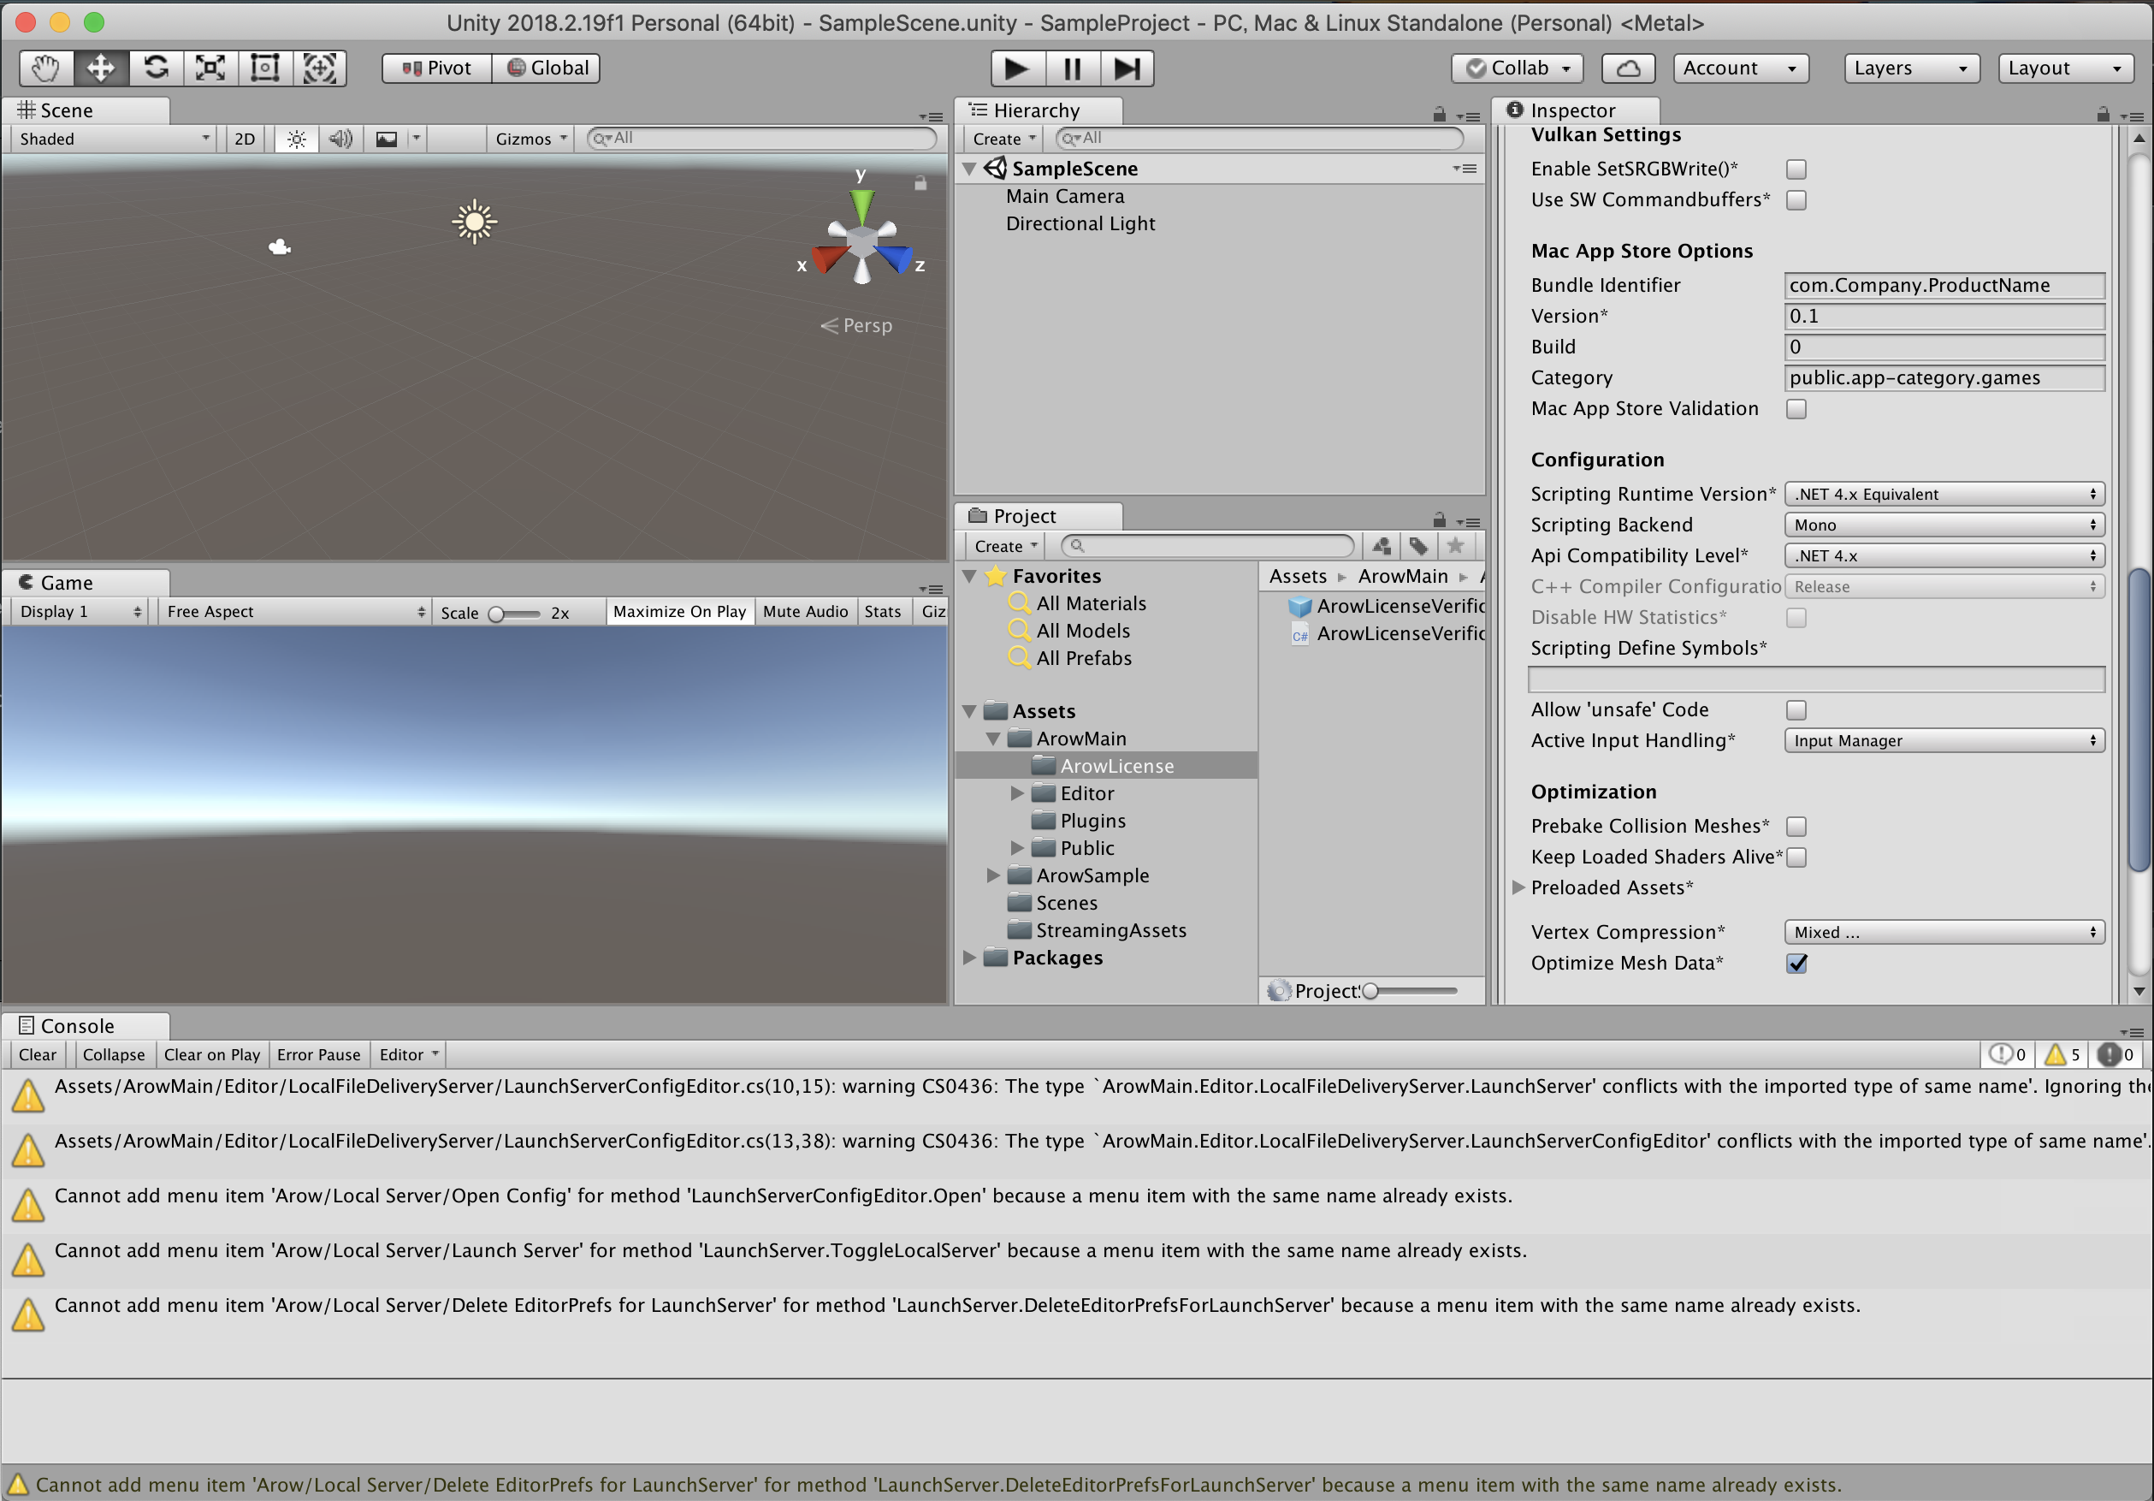Image resolution: width=2154 pixels, height=1501 pixels.
Task: Select the Rotate tool
Action: [x=156, y=68]
